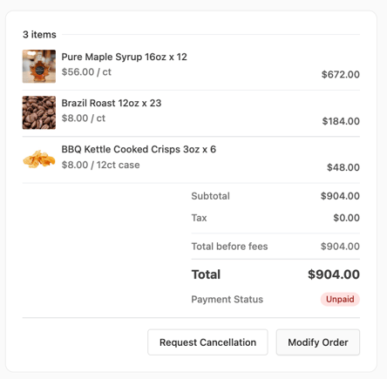
Task: Click the $8.00 / 12ct case unit price
Action: point(100,165)
